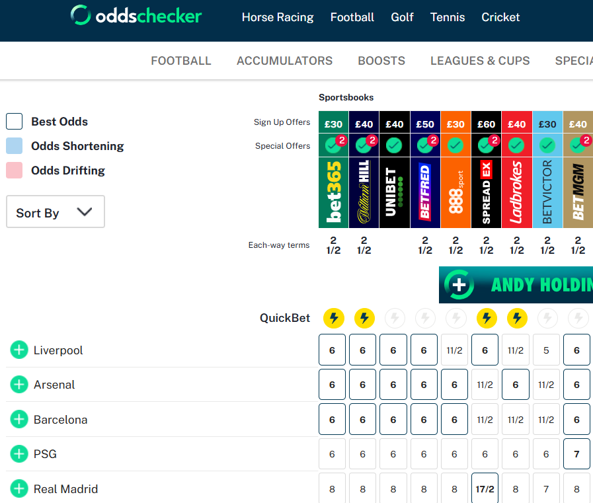Open Unibet special offers checkmark icon

(x=394, y=145)
